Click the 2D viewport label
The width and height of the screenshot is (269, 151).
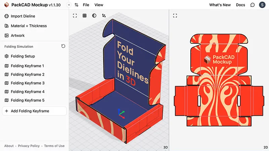point(266,147)
